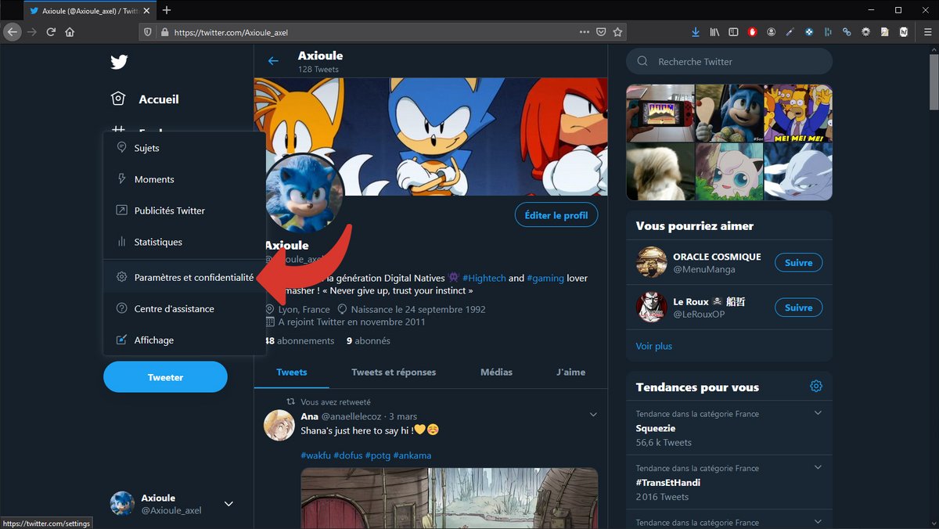
Task: Open Axioule's Sonic profile picture
Action: coord(304,193)
